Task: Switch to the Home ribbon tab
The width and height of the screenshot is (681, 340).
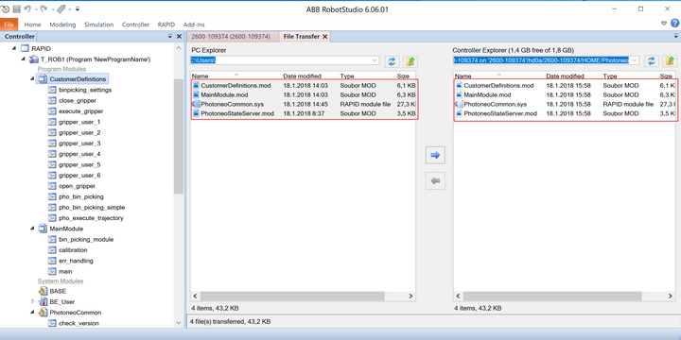Action: (x=32, y=25)
